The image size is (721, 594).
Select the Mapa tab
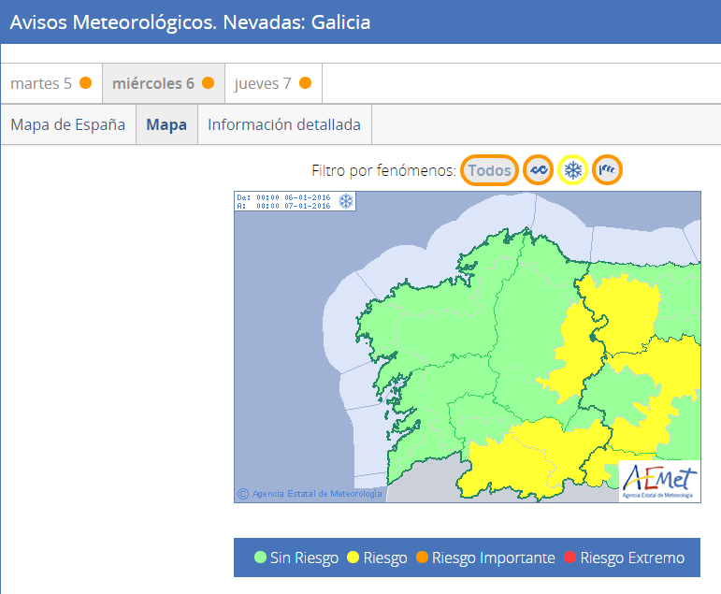166,124
